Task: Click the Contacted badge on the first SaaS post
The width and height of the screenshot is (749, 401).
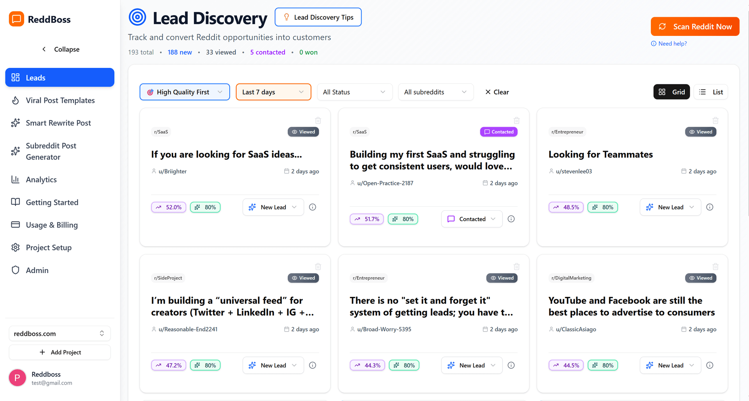Action: [499, 131]
